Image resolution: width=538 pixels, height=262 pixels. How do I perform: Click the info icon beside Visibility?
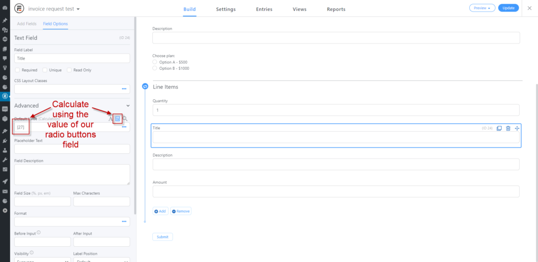[x=32, y=253]
